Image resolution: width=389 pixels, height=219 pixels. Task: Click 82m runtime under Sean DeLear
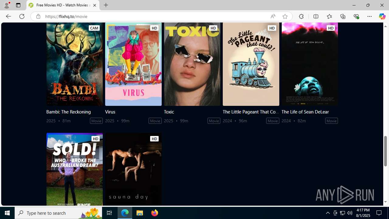pyautogui.click(x=301, y=121)
